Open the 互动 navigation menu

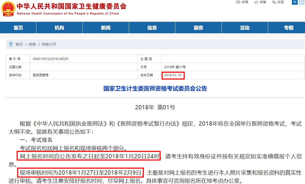click(x=245, y=28)
